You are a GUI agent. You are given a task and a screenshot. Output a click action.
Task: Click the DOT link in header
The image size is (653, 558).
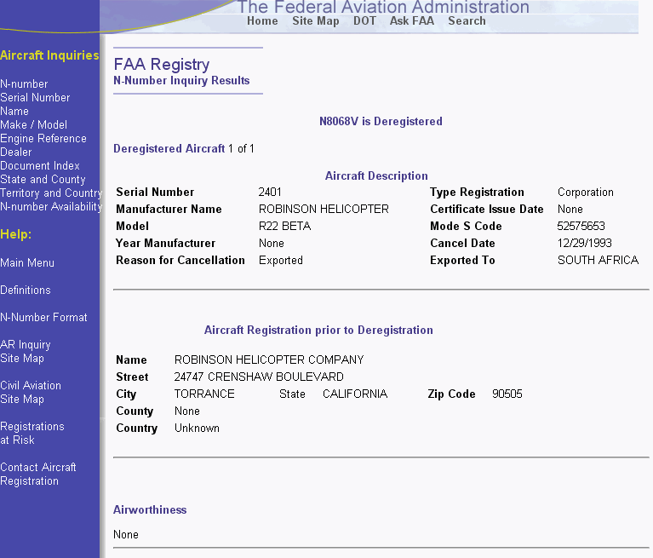click(x=364, y=21)
